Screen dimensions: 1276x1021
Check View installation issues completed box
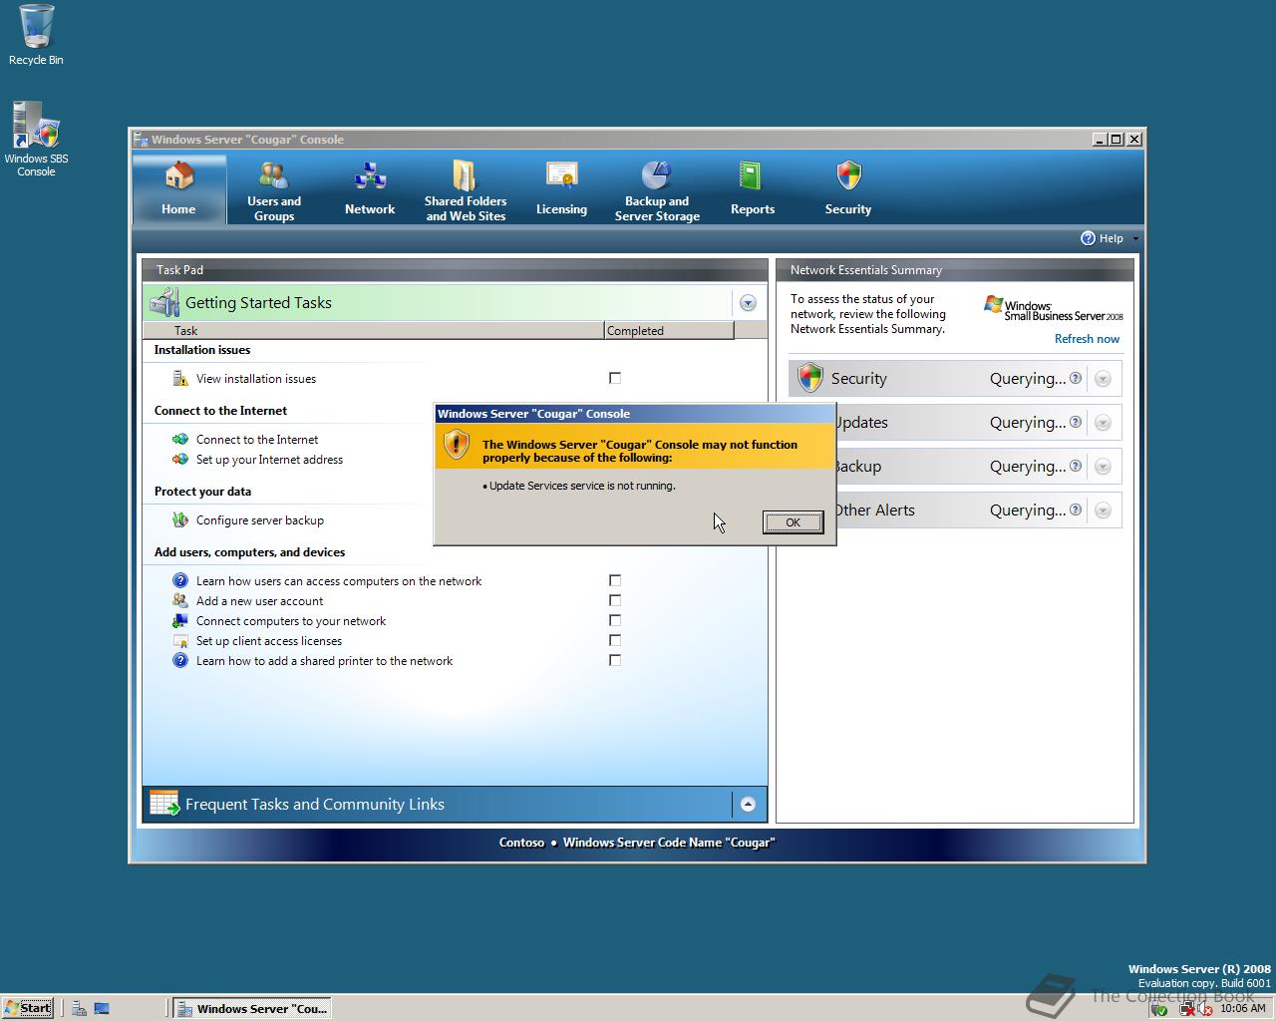point(615,378)
